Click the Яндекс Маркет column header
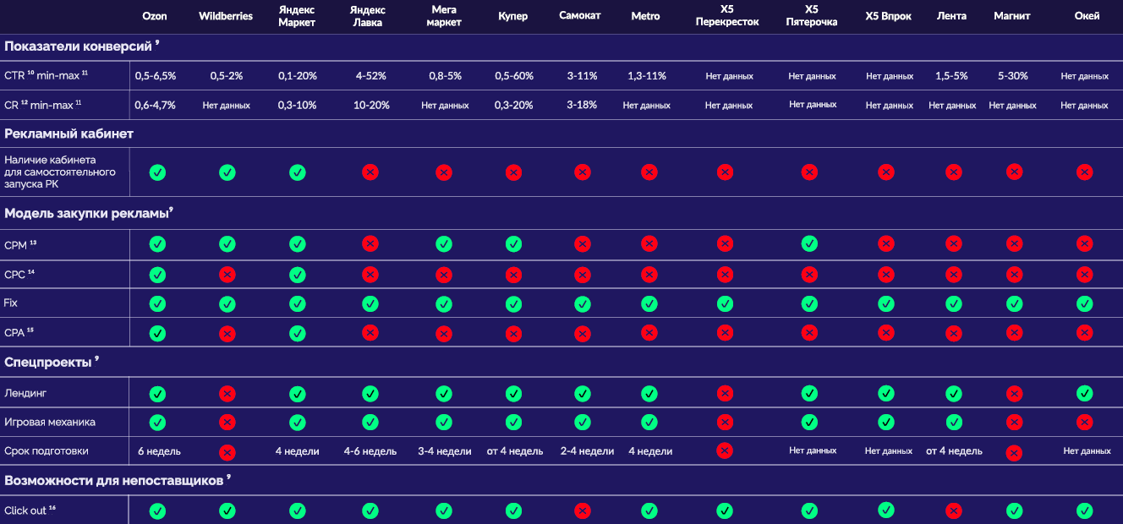Viewport: 1123px width, 524px height. coord(297,16)
